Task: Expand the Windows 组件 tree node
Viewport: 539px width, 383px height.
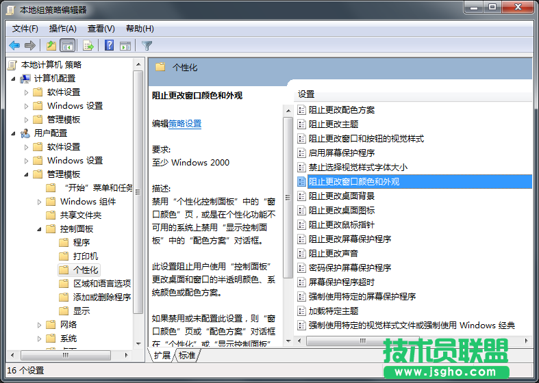Action: click(x=40, y=202)
